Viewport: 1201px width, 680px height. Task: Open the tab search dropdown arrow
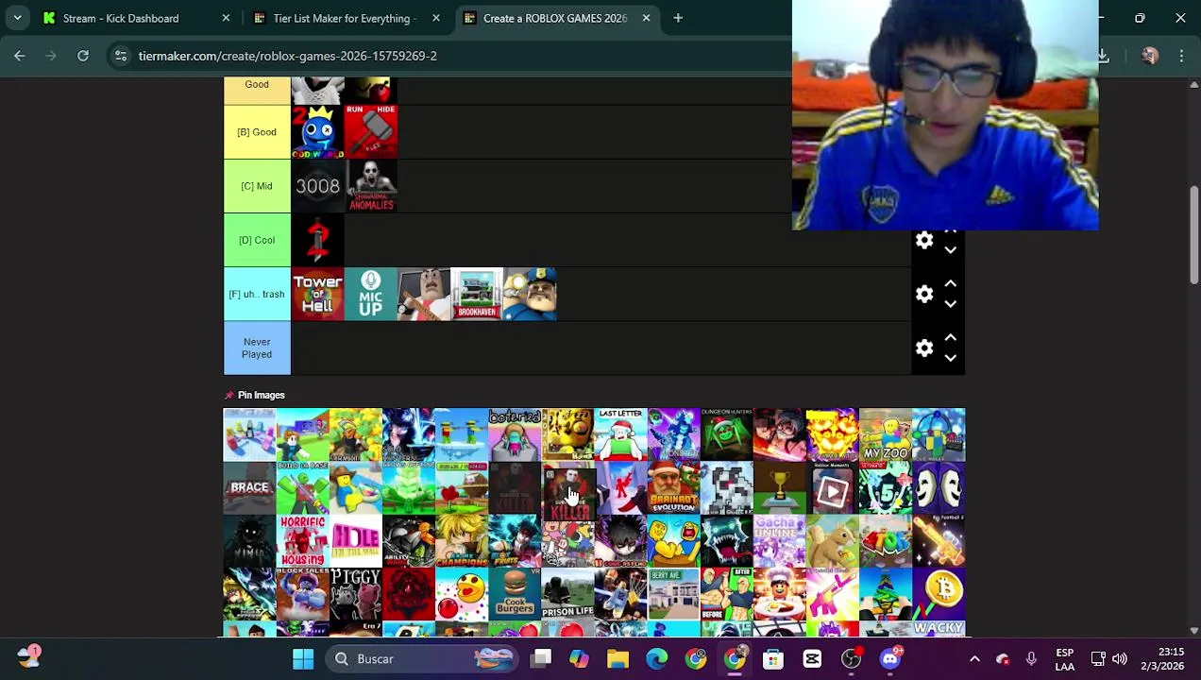point(17,18)
